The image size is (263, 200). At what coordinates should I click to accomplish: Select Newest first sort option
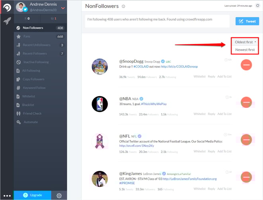[245, 50]
